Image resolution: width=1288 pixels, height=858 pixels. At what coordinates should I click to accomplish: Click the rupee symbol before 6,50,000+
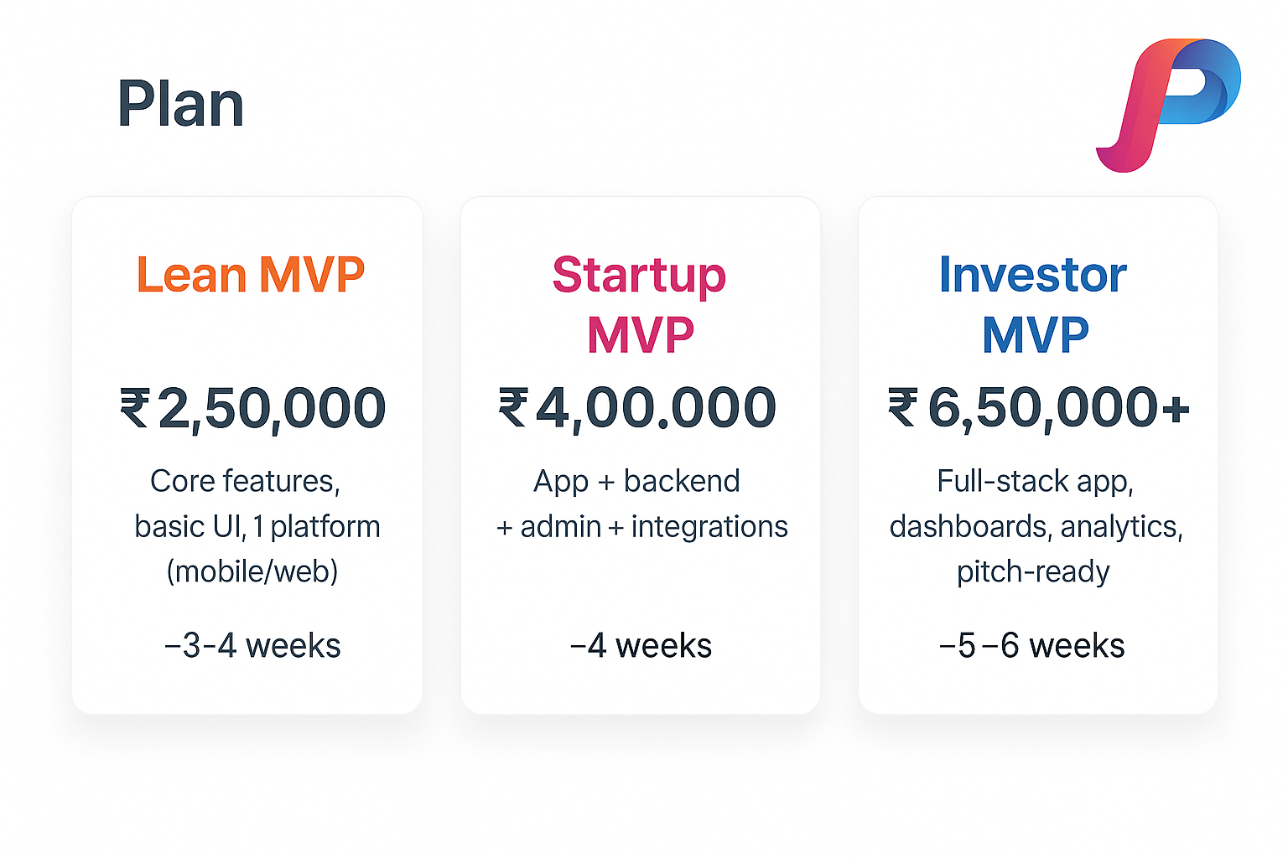[903, 407]
